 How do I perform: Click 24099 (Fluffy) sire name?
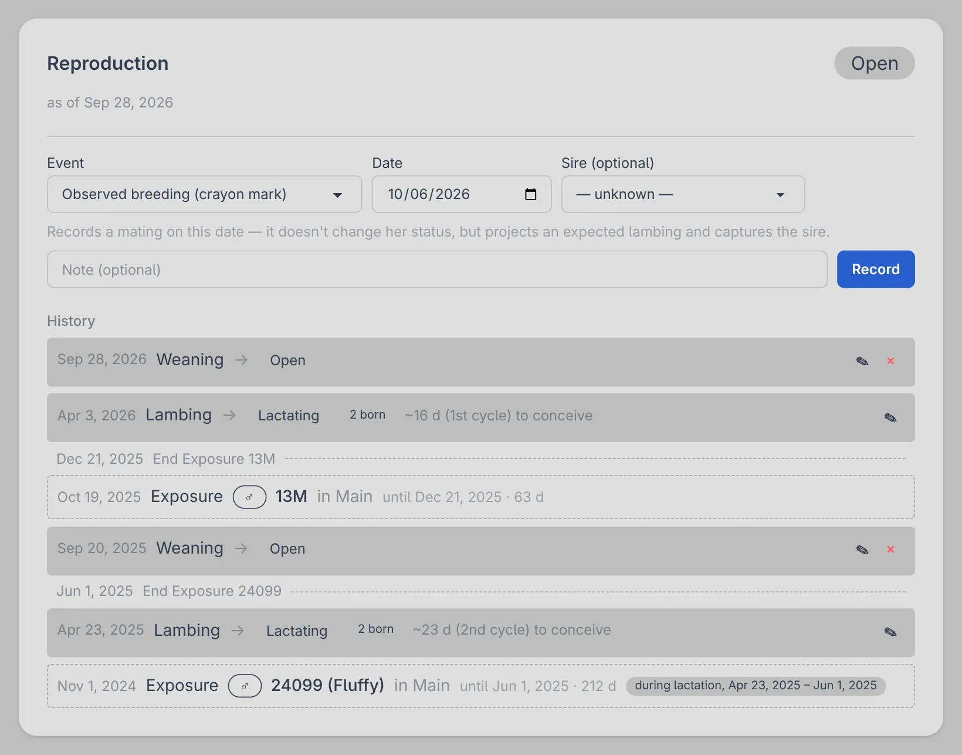click(x=327, y=685)
